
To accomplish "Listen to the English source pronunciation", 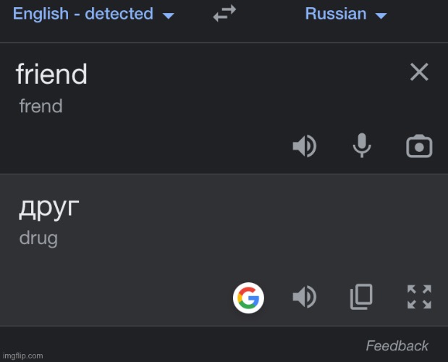I will (x=304, y=146).
